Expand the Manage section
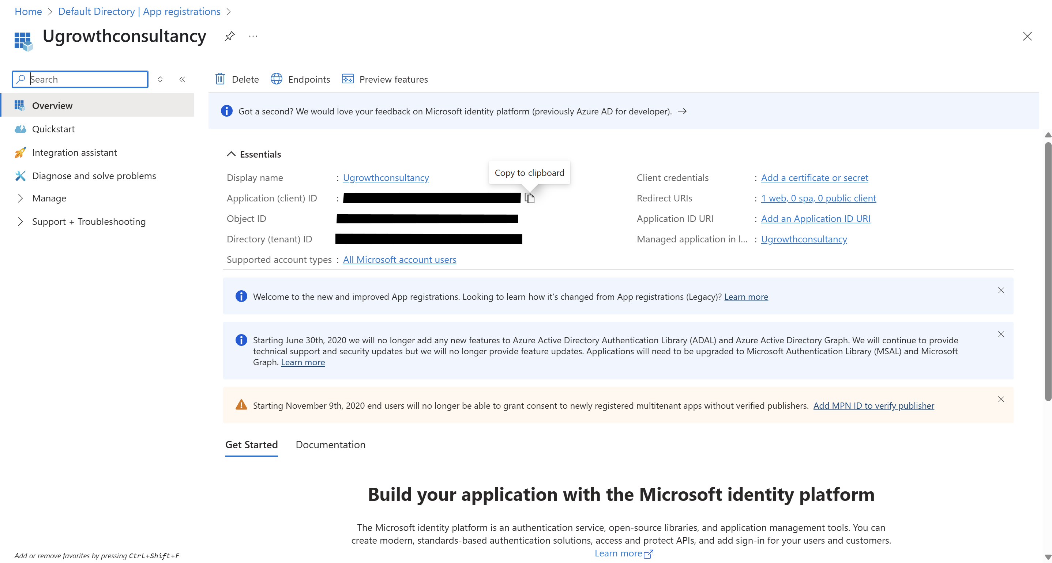 [49, 198]
